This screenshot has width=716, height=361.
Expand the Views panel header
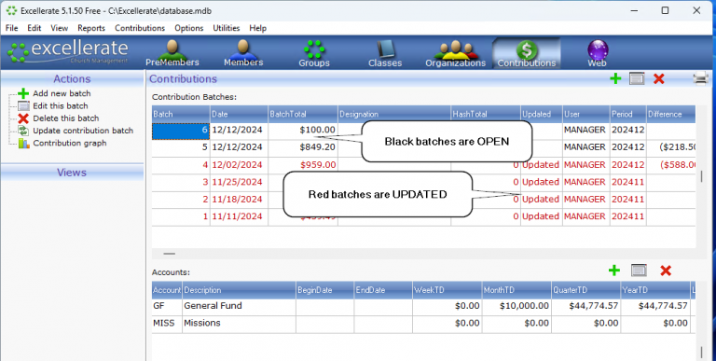coord(72,173)
